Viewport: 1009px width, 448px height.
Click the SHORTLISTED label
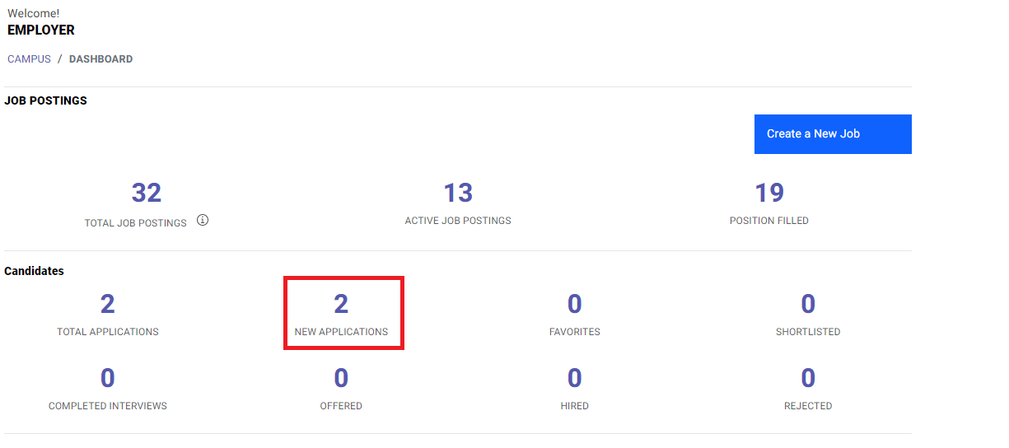(808, 332)
